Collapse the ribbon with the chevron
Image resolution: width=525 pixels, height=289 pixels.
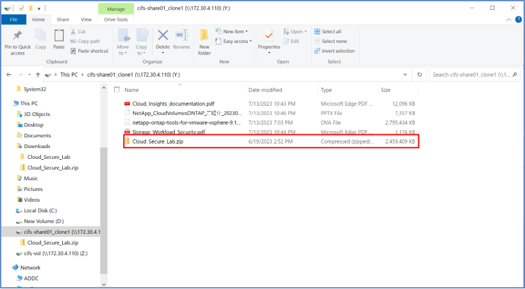click(x=508, y=19)
